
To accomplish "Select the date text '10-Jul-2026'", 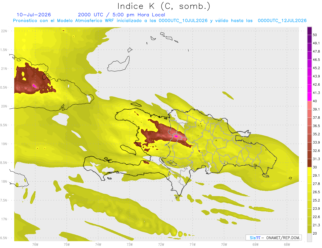I will (x=34, y=15).
